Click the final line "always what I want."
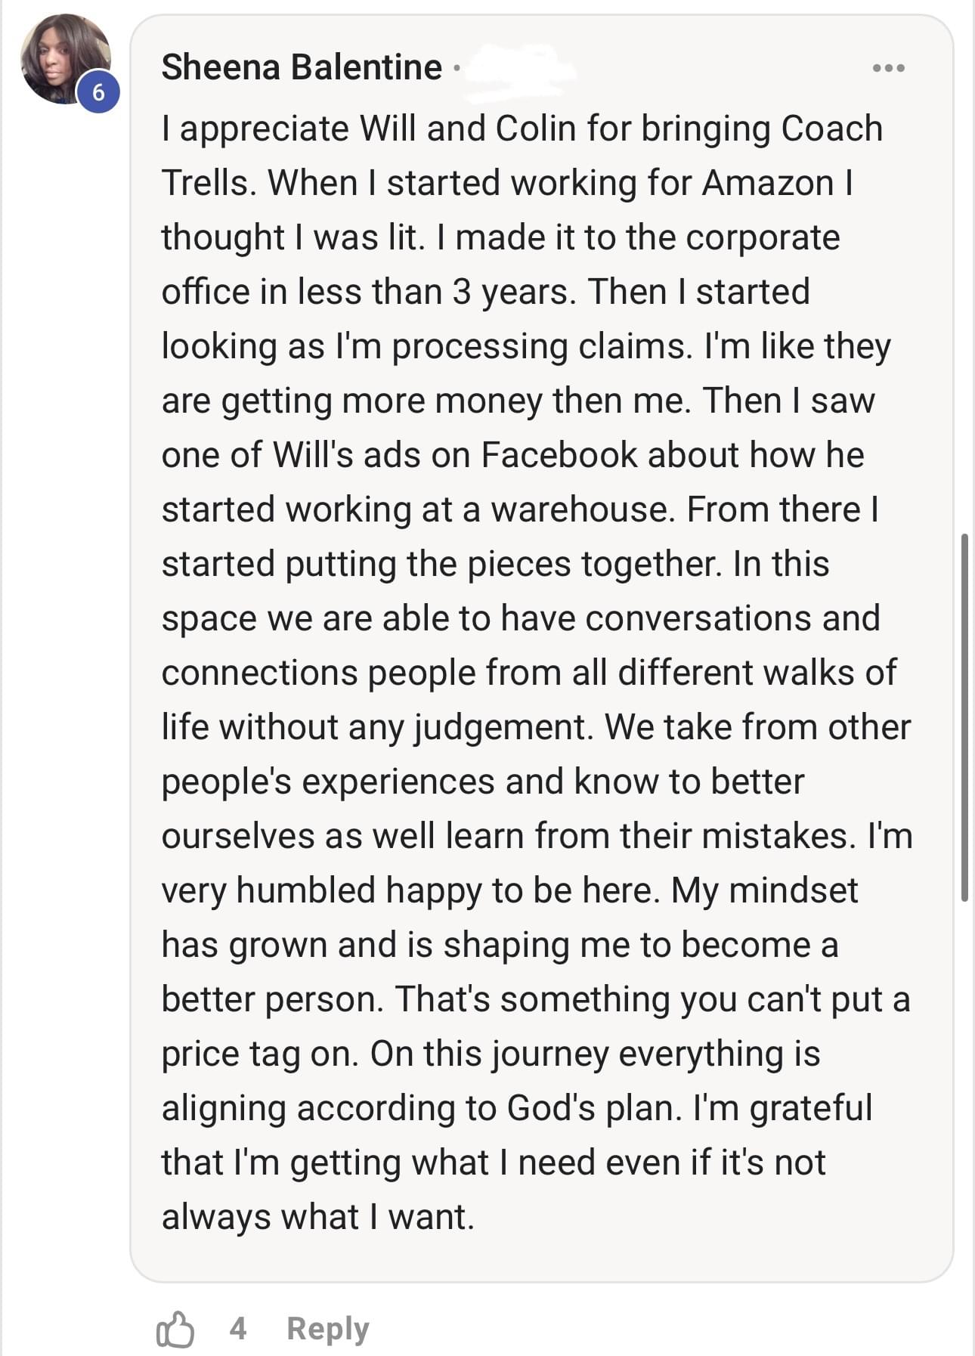 pos(317,1217)
